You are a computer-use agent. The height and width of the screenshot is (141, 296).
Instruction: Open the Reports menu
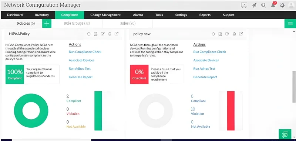[205, 15]
